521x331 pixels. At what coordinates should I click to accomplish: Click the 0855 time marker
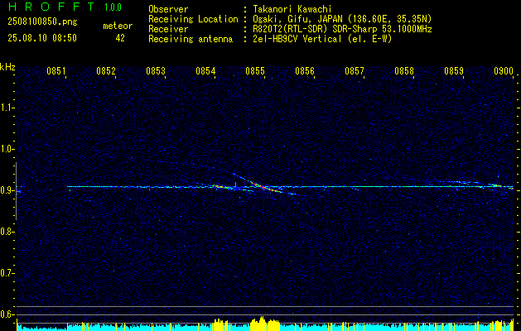[255, 70]
